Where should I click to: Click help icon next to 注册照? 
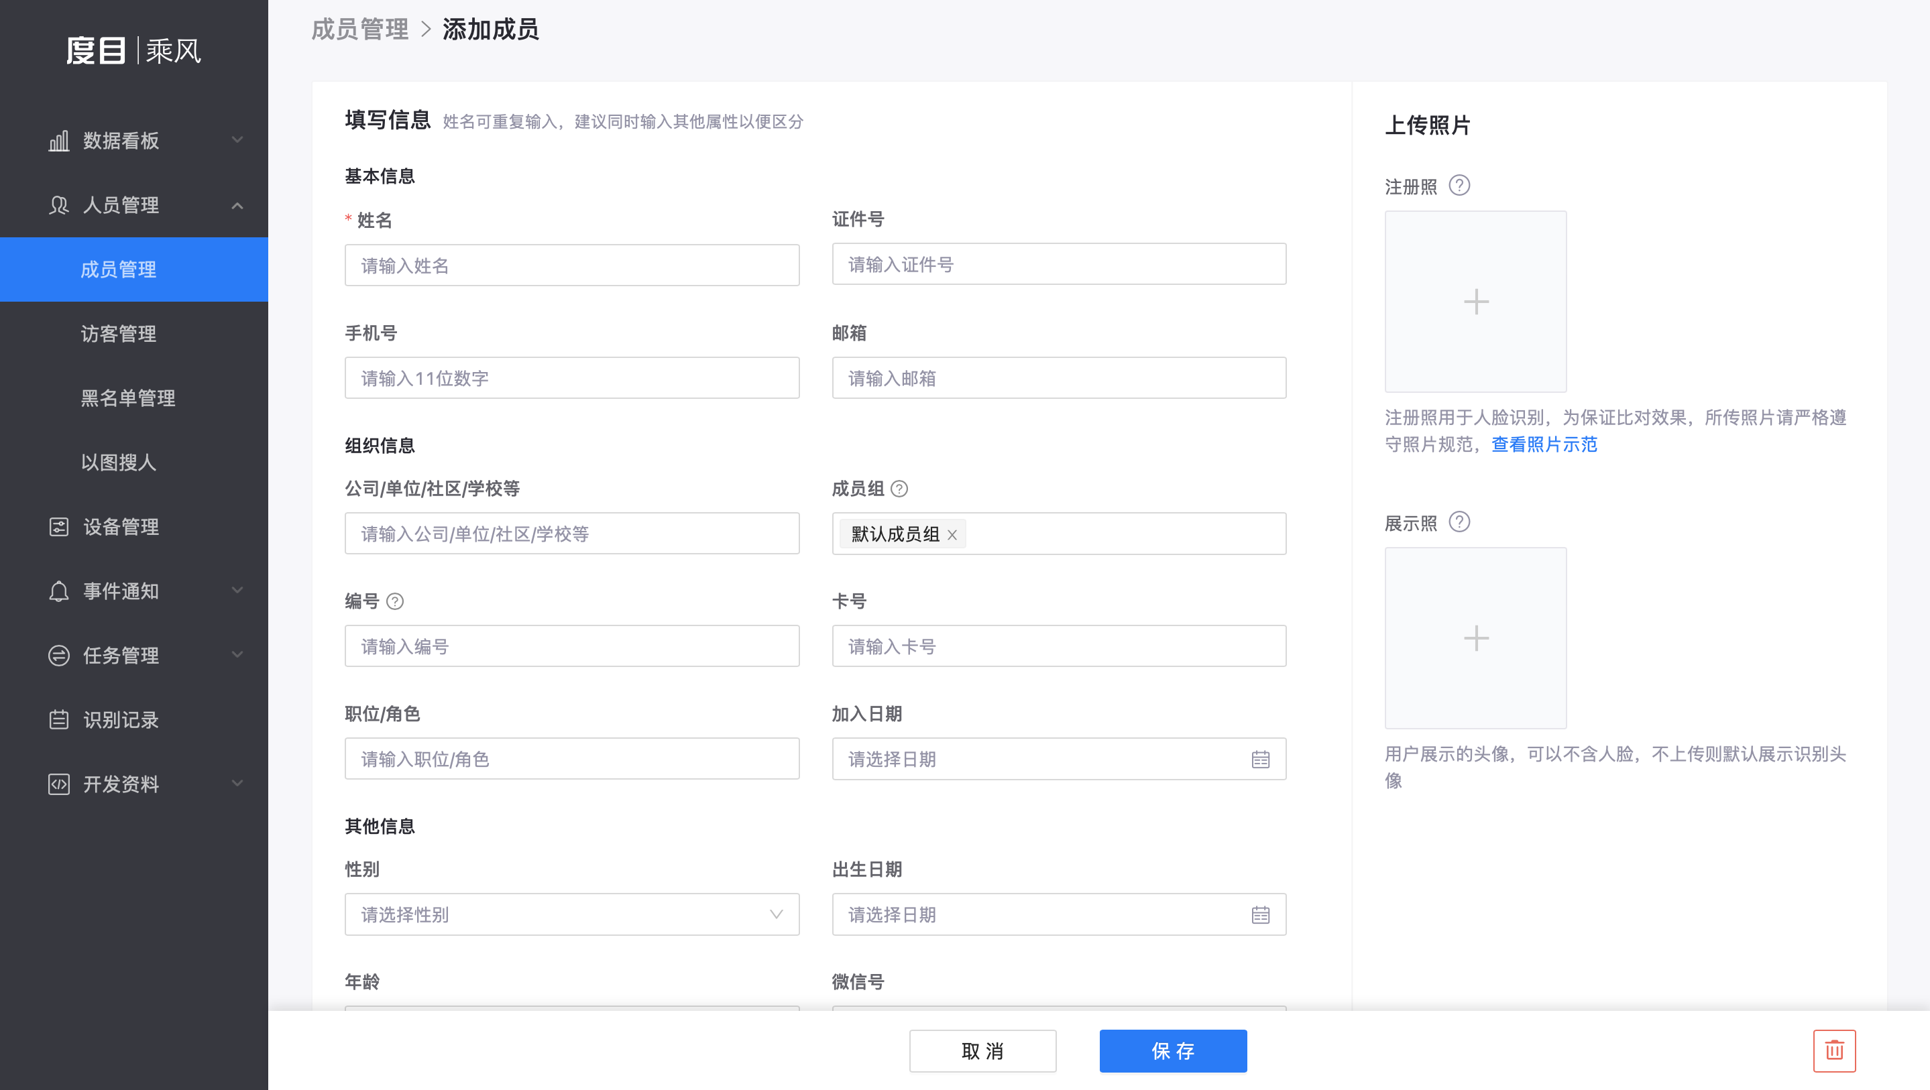click(1459, 185)
